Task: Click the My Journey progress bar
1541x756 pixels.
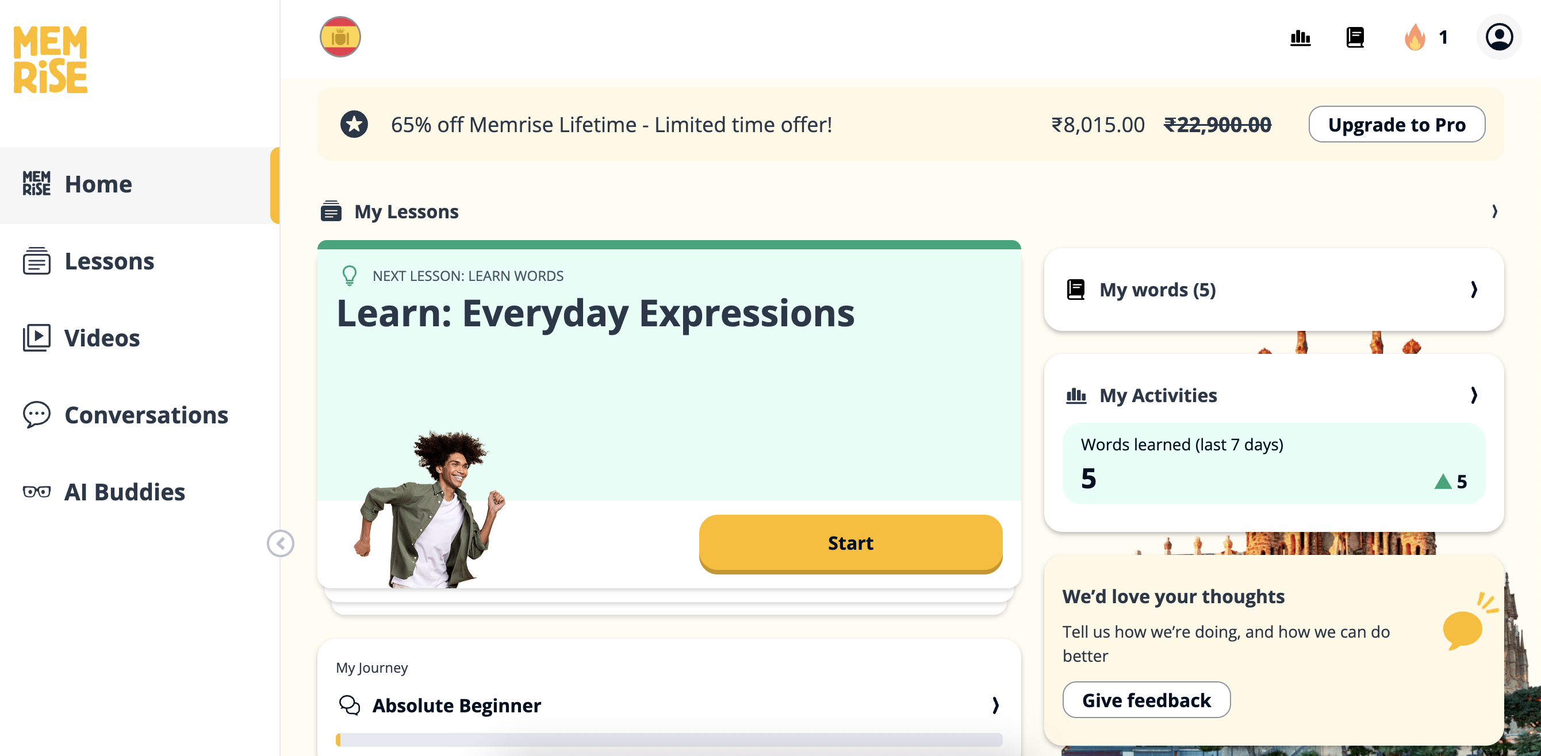Action: coord(669,740)
